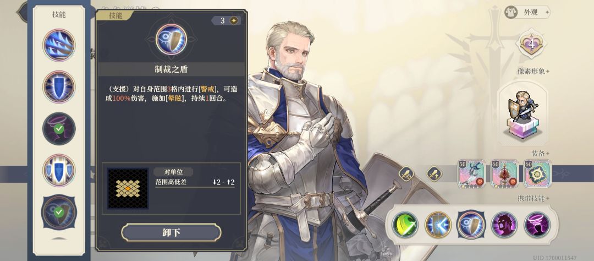This screenshot has width=594, height=261.
Task: Open the 外观 appearance menu
Action: pos(527,12)
